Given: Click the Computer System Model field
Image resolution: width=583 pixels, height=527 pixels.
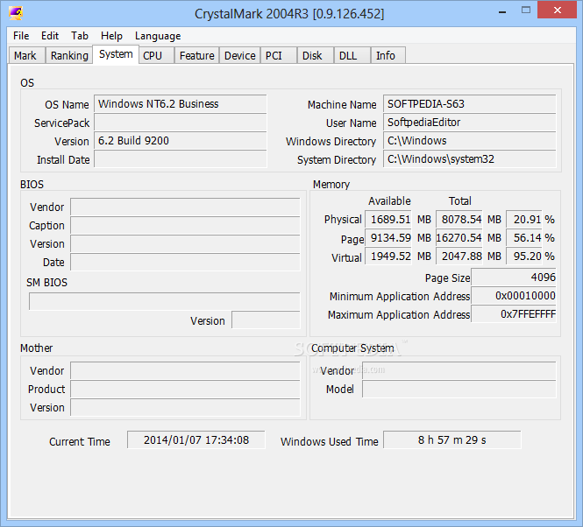Looking at the screenshot, I should (459, 390).
